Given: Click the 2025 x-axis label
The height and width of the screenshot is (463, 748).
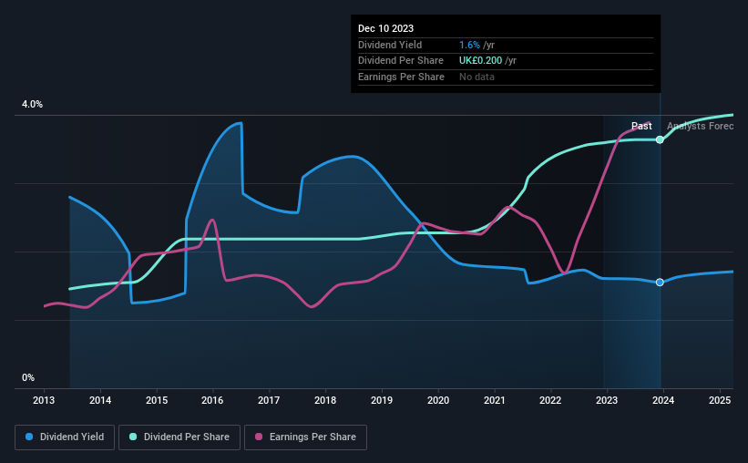Looking at the screenshot, I should [x=720, y=400].
